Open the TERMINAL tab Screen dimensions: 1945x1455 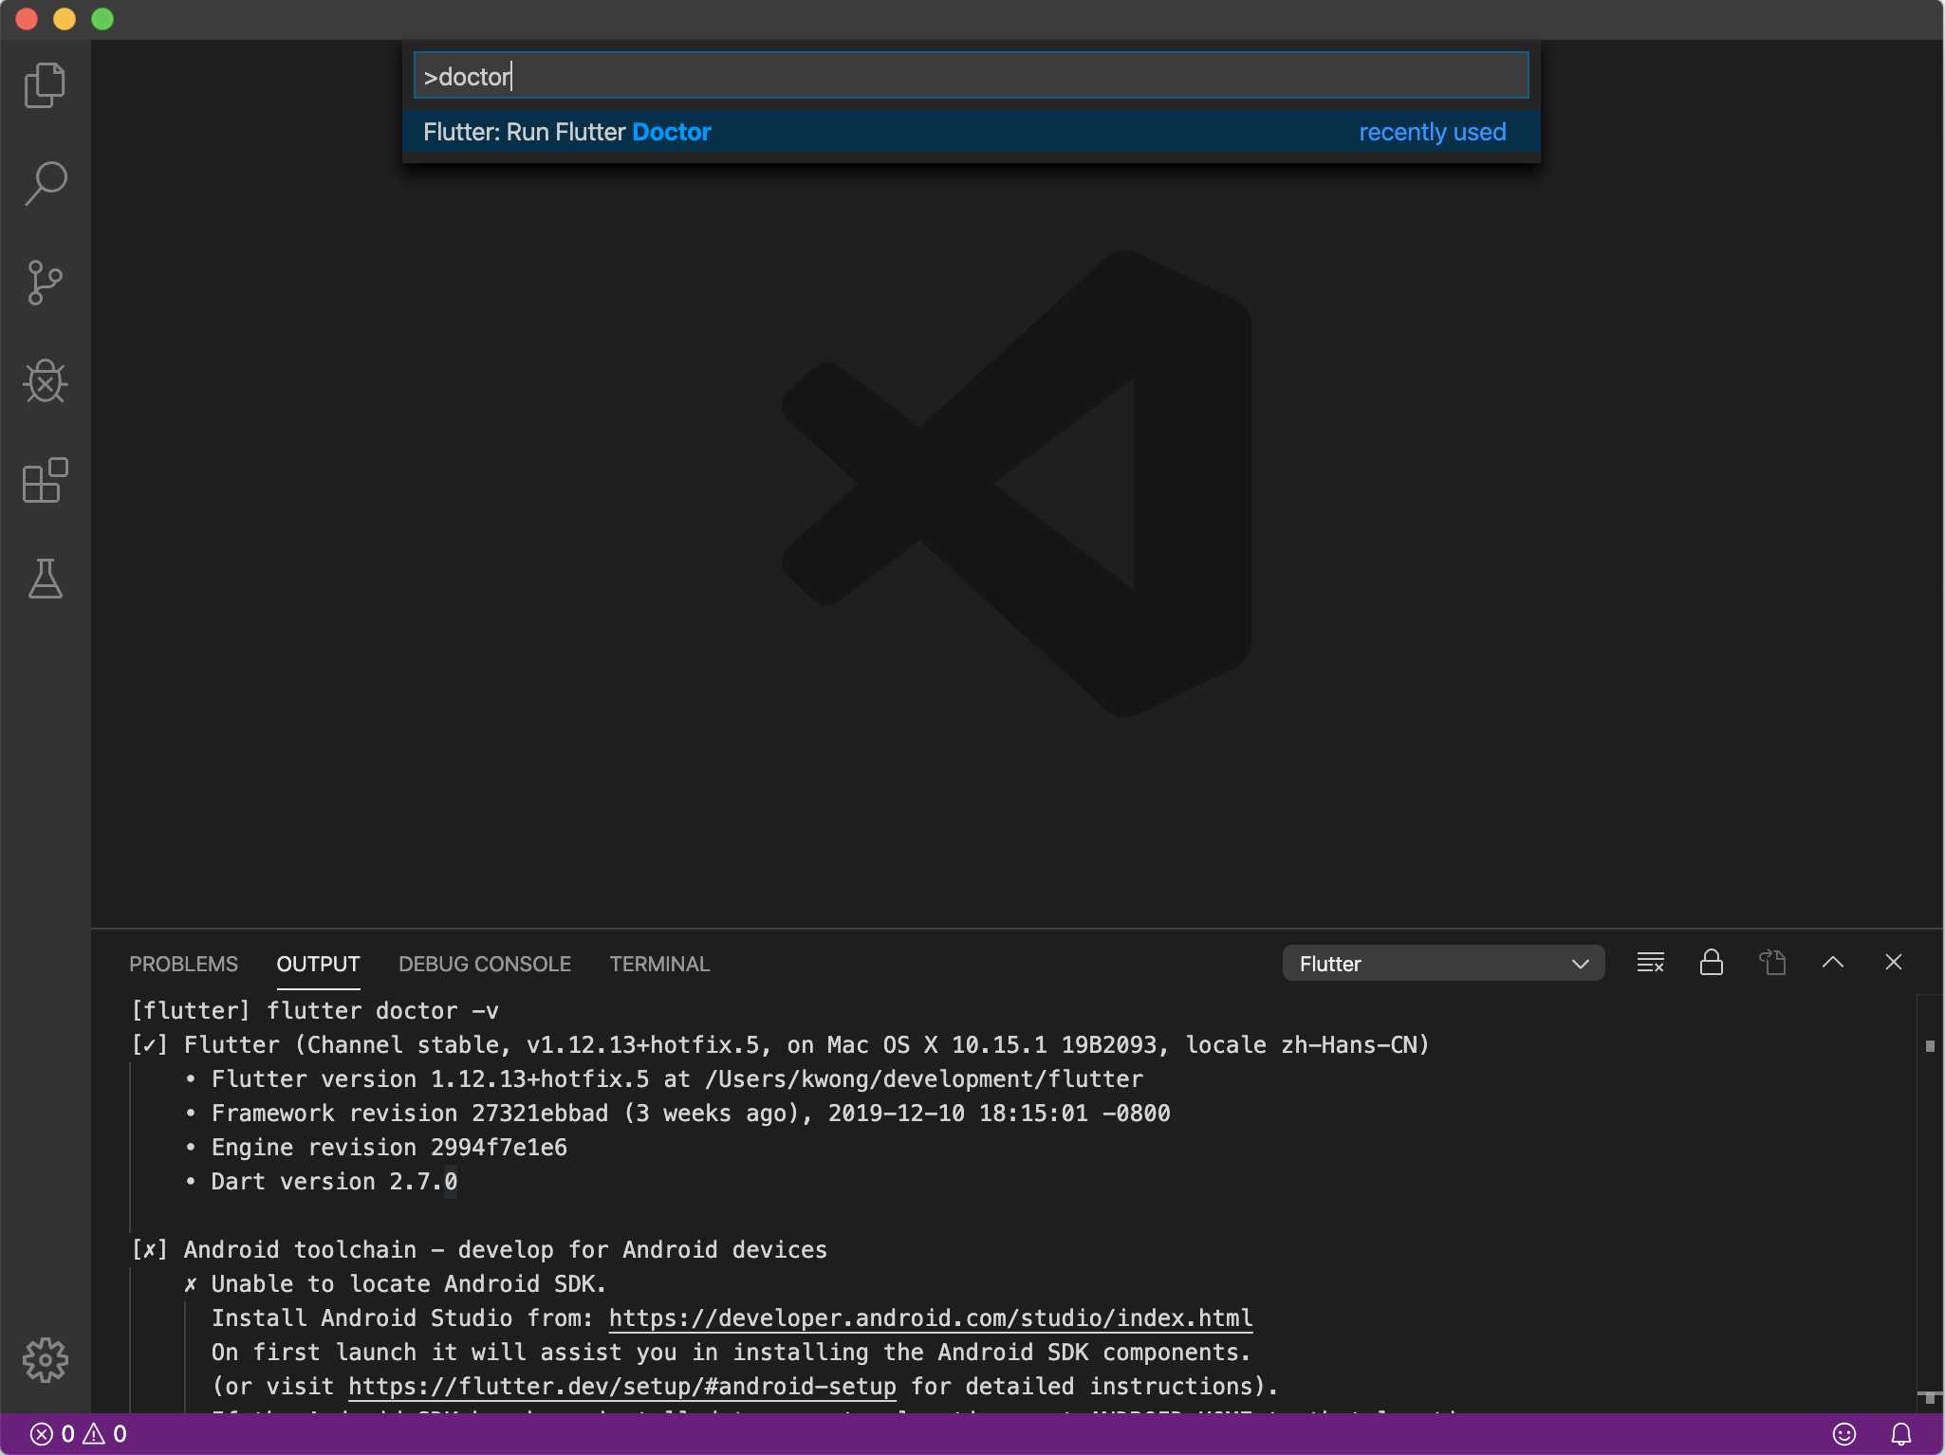point(659,964)
